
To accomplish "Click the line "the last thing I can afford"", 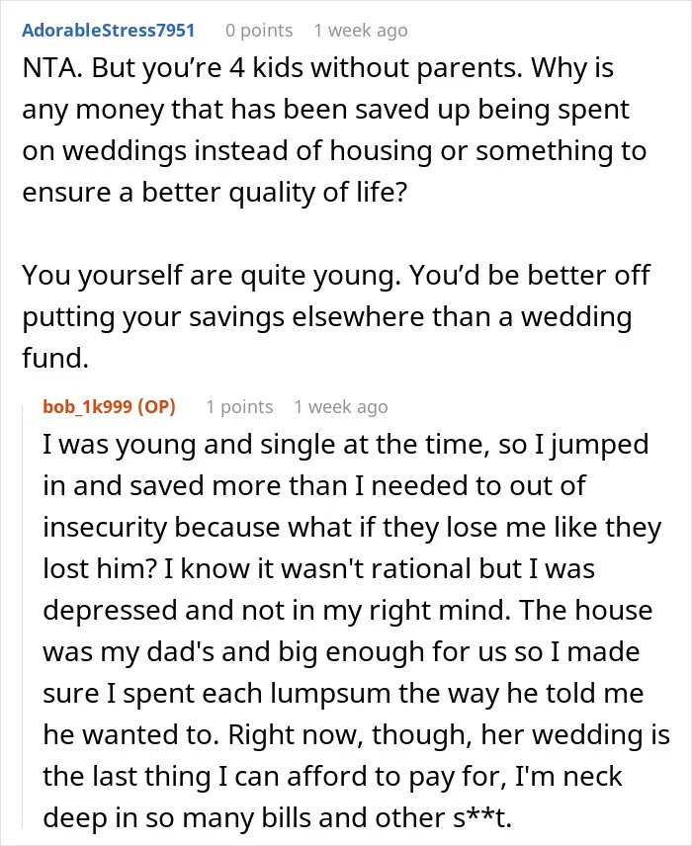I will (332, 777).
